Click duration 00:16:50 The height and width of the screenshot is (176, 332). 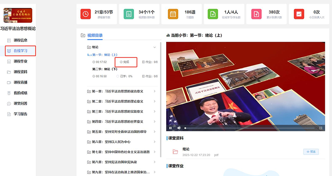[x=99, y=76]
